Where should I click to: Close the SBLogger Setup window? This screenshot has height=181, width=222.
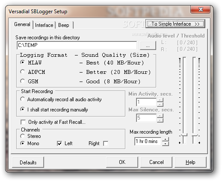click(200, 9)
